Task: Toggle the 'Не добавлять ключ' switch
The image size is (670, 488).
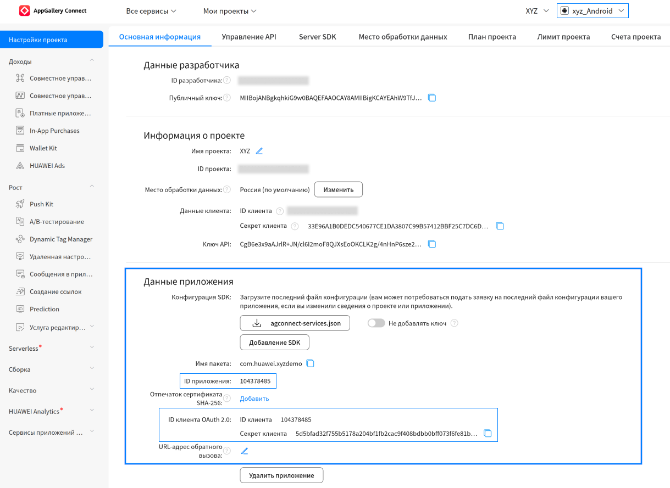Action: [x=376, y=323]
